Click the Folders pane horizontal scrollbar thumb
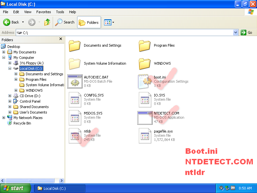Image resolution: width=257 pixels, height=193 pixels. [30, 180]
